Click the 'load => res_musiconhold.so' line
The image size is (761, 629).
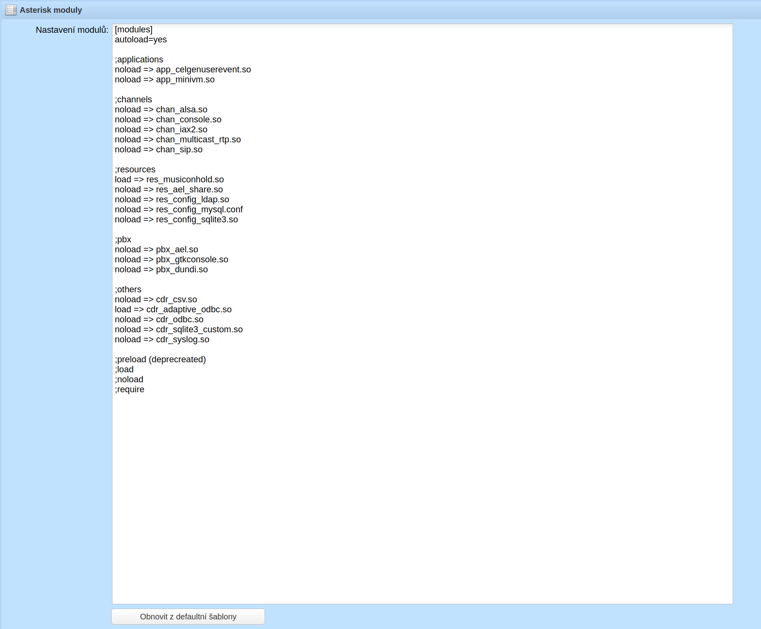[x=169, y=180]
